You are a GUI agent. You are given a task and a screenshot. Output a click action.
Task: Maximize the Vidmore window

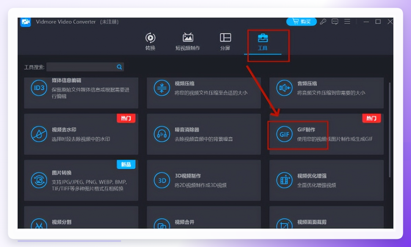tap(378, 22)
